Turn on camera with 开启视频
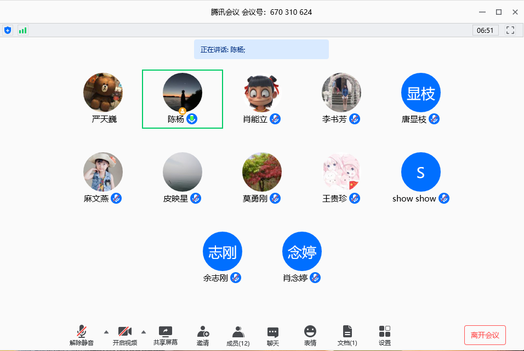This screenshot has width=524, height=351. [x=124, y=335]
